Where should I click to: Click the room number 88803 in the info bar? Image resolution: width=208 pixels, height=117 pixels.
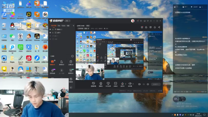[101, 29]
